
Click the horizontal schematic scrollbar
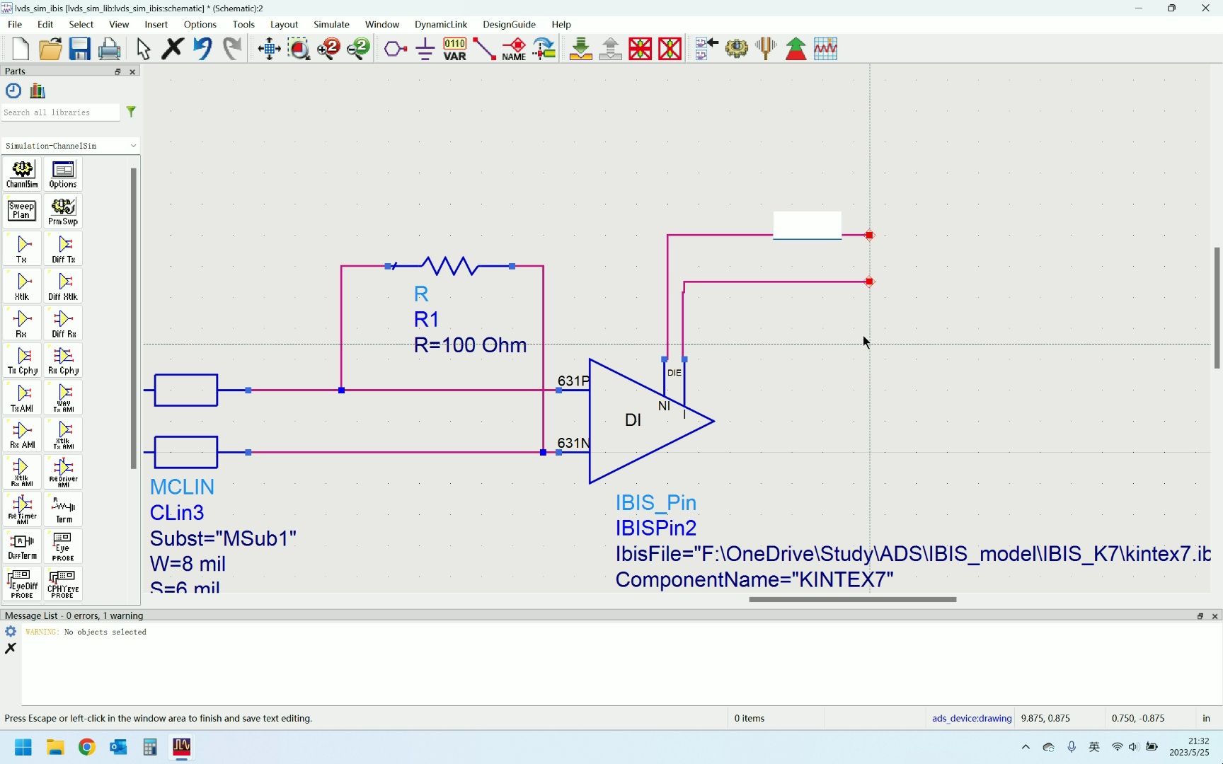click(853, 599)
